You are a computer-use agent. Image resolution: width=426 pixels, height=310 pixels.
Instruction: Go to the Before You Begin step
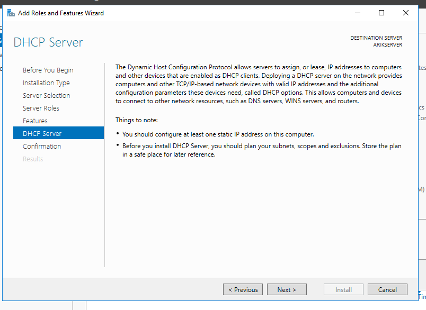tap(48, 70)
